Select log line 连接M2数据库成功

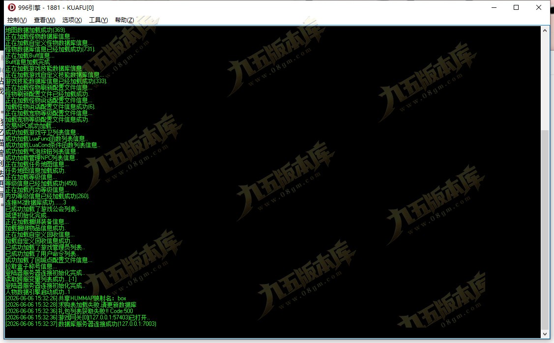(x=35, y=202)
